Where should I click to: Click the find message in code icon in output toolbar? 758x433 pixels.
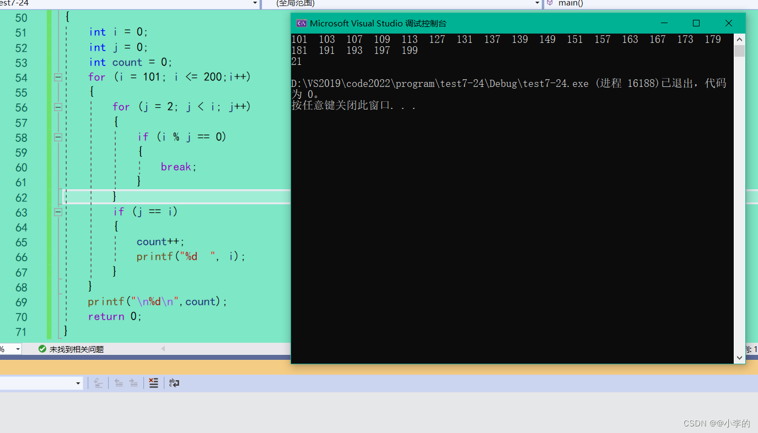[x=98, y=383]
